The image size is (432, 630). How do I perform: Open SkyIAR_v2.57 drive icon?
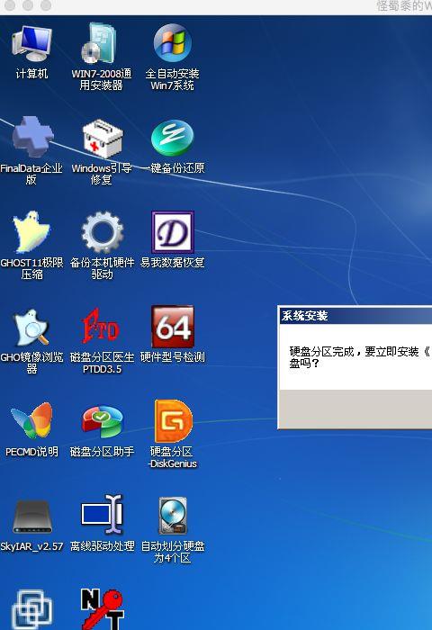point(32,517)
